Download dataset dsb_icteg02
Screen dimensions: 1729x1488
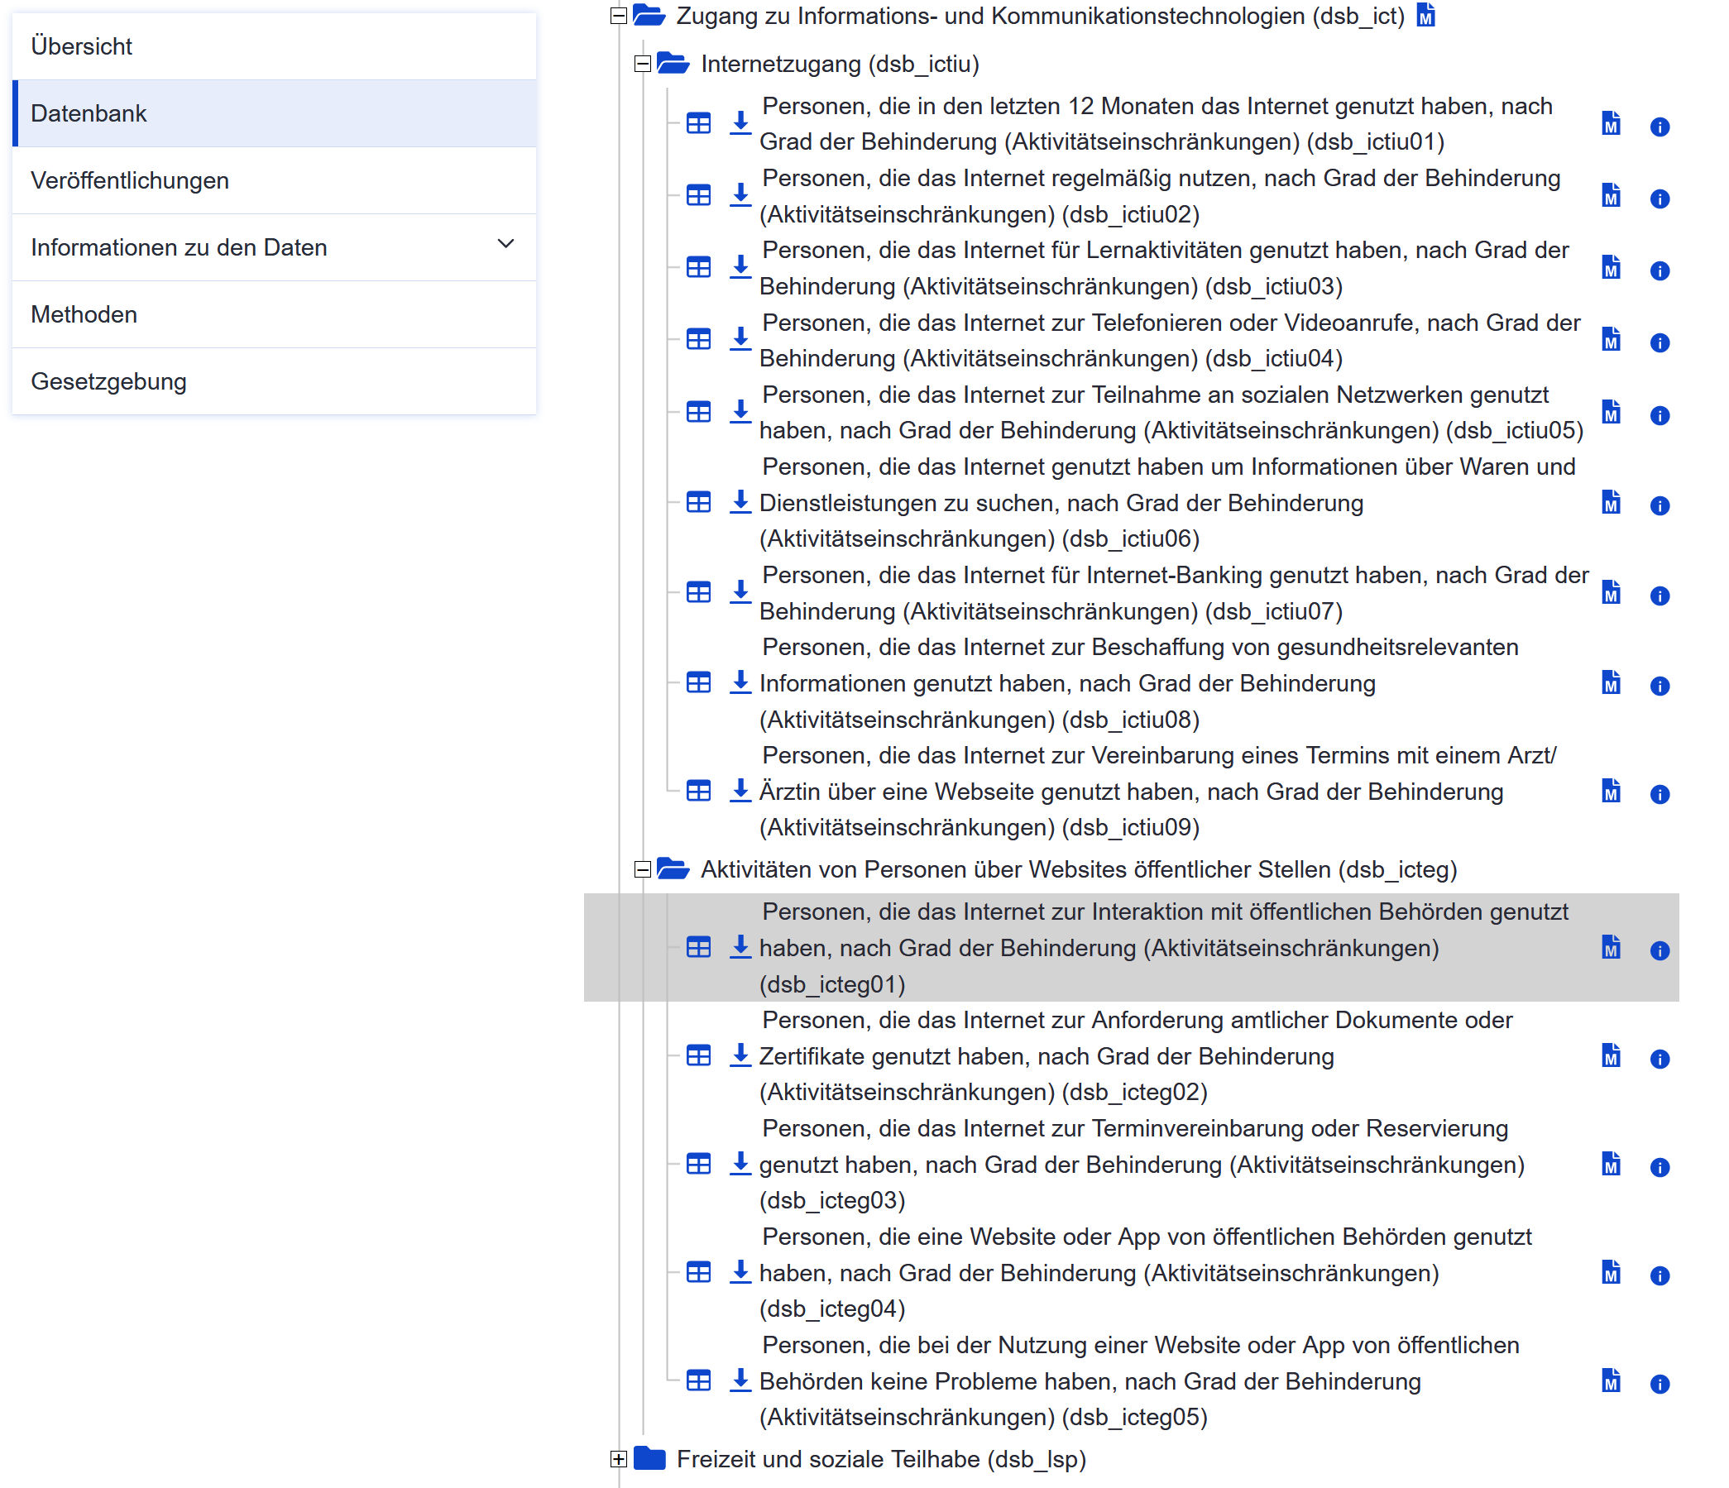[740, 1056]
